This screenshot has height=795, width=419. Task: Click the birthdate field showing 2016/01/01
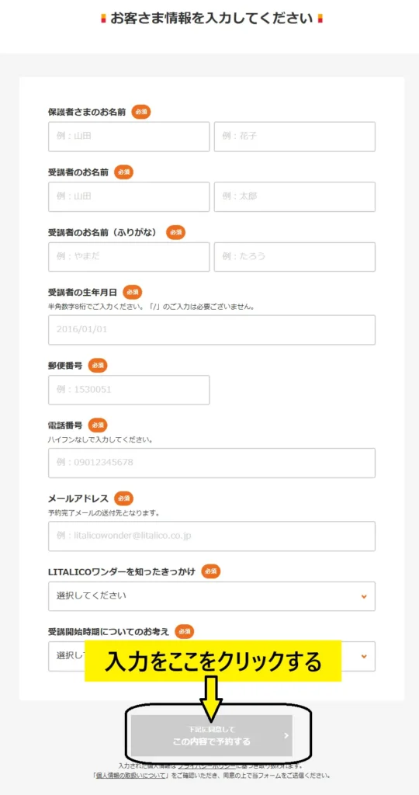[x=212, y=330]
